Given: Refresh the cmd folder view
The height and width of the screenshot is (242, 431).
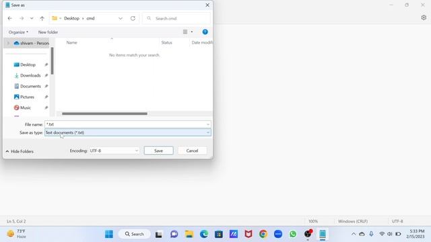Looking at the screenshot, I should click(x=133, y=18).
